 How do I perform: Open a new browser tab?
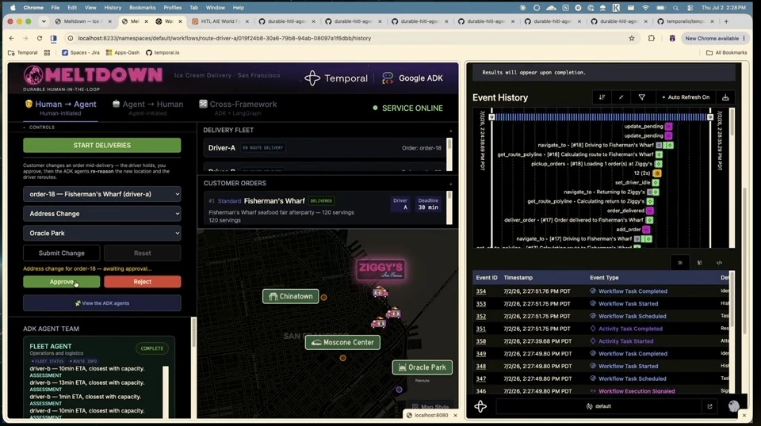pyautogui.click(x=726, y=21)
